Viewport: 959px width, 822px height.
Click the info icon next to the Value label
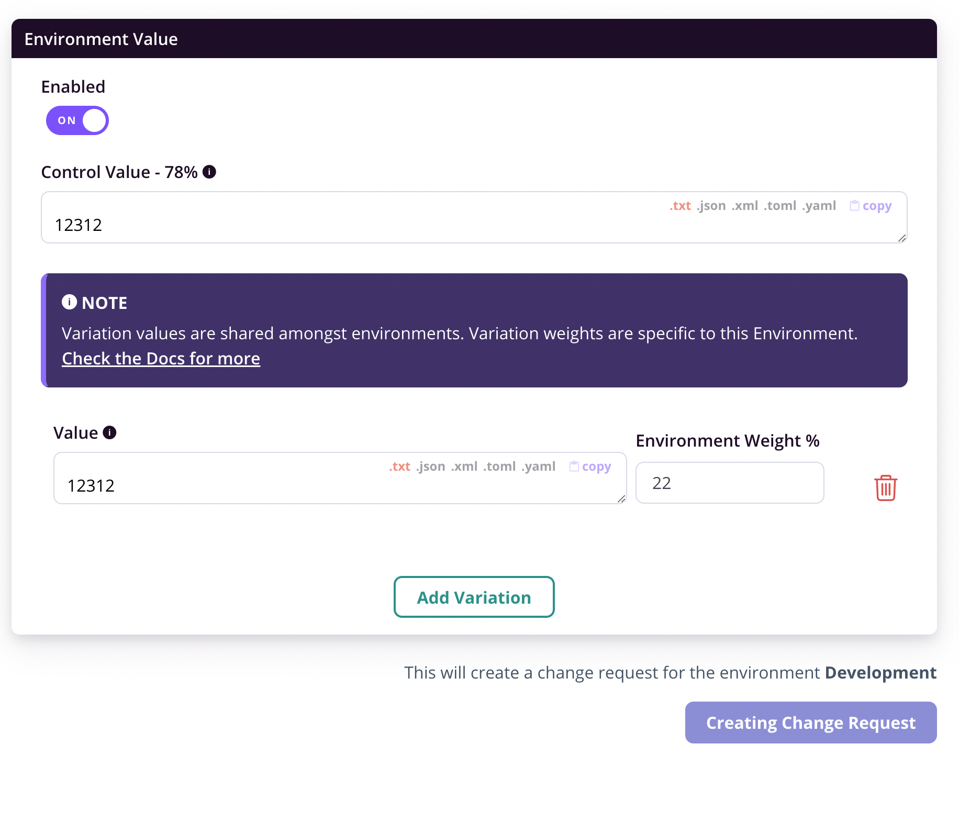(x=109, y=432)
